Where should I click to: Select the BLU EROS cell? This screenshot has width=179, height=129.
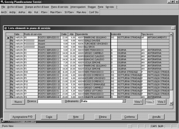97,47
